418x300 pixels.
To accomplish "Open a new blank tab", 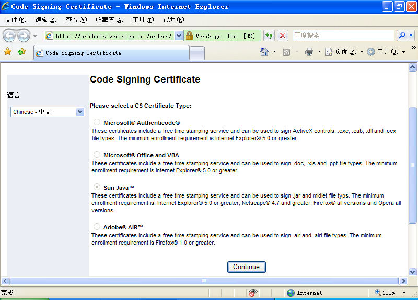I will 197,53.
